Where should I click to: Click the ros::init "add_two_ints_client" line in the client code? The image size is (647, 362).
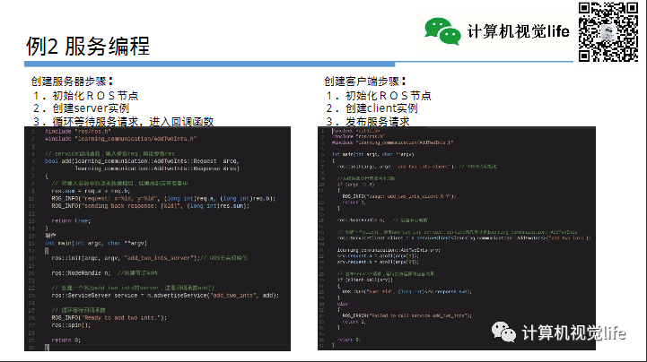417,167
